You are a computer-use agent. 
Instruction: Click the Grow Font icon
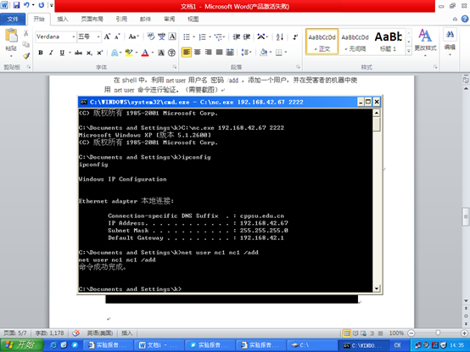[x=107, y=36]
